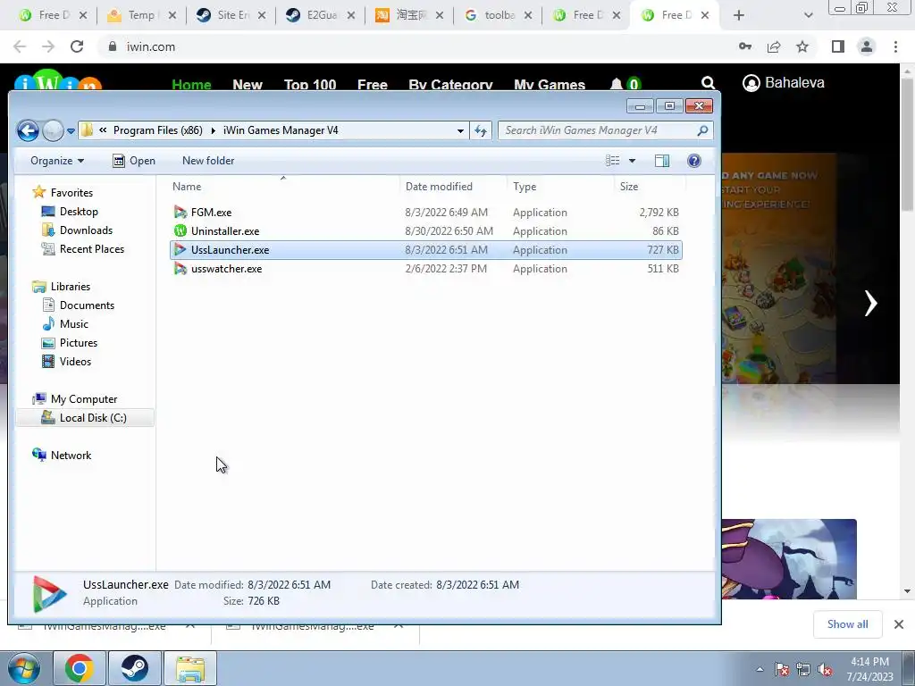Viewport: 915px width, 686px height.
Task: Open Steam from the taskbar
Action: (134, 668)
